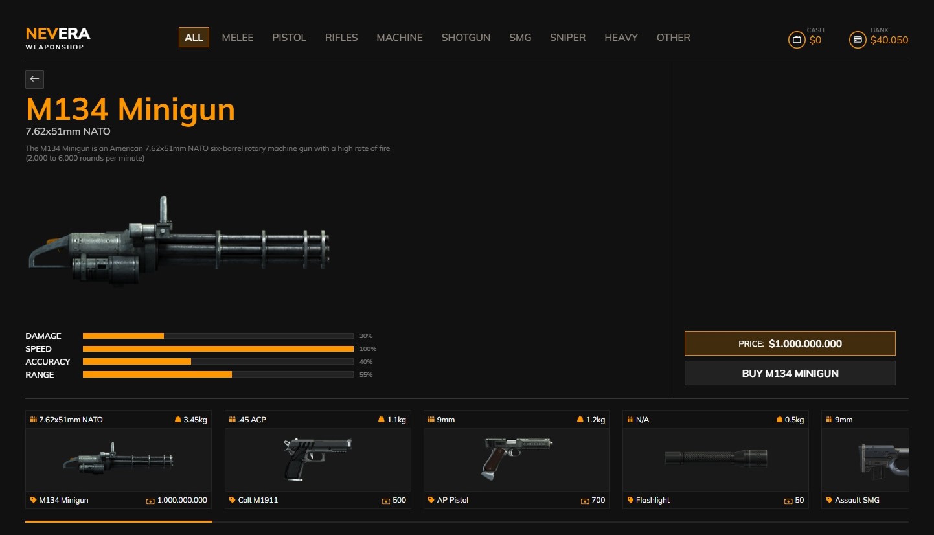Click the SPEED stat bar
Screen dimensions: 934x535
click(218, 349)
